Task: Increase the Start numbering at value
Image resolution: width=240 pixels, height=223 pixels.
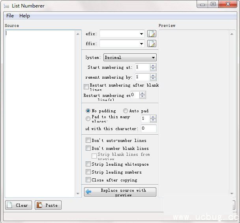Action: 153,66
